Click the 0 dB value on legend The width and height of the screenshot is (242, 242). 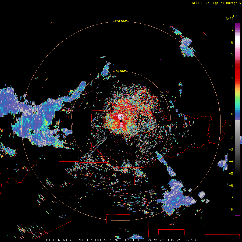[x=232, y=114]
